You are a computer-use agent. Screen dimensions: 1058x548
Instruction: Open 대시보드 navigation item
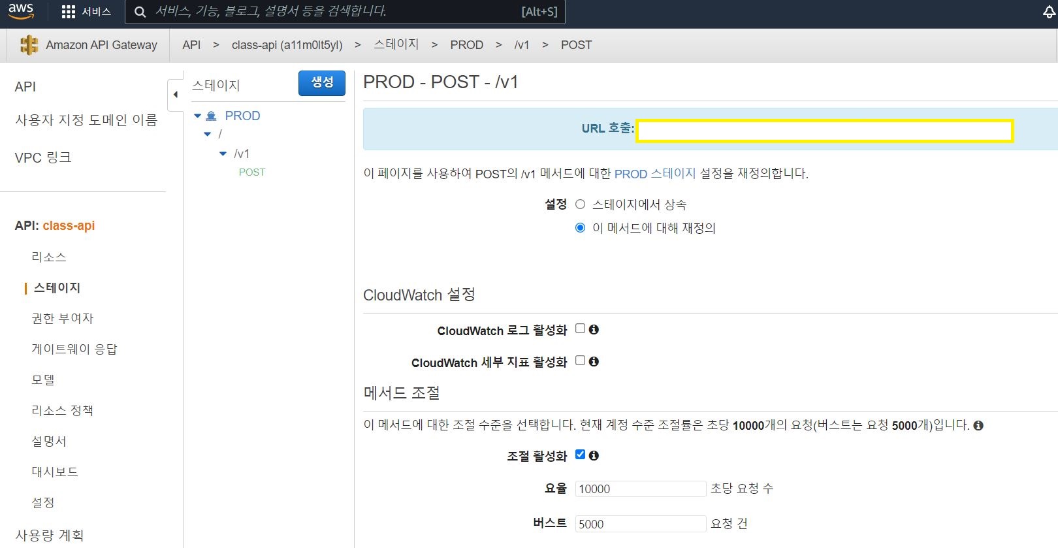point(55,472)
